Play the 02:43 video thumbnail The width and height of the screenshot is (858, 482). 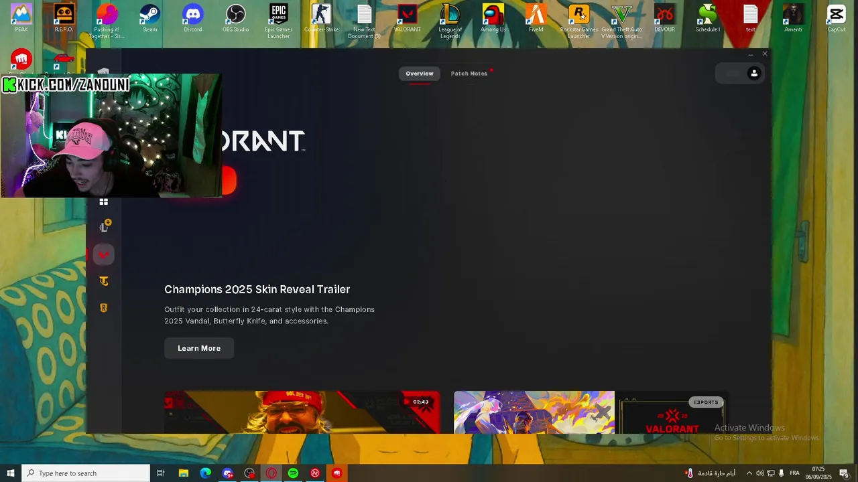click(302, 412)
